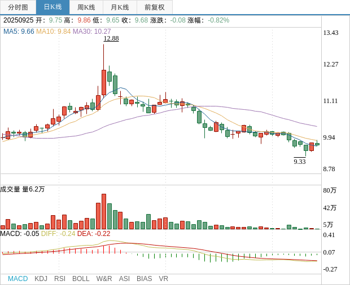Click the MA5: 9.66 legend

(19, 32)
